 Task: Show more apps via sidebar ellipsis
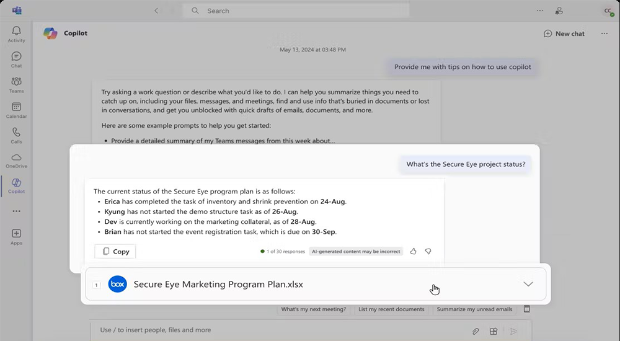[x=16, y=211]
